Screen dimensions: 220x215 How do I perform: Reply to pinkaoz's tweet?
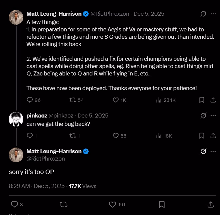(30, 136)
